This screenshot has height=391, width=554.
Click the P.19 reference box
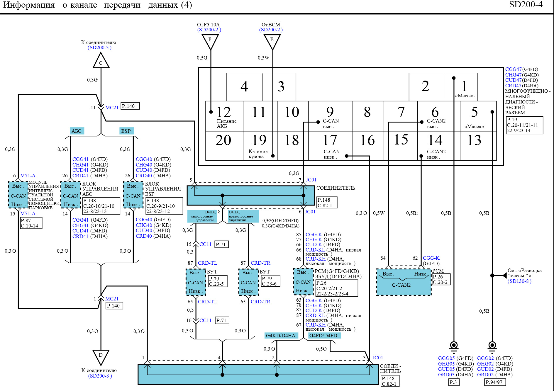525,125
